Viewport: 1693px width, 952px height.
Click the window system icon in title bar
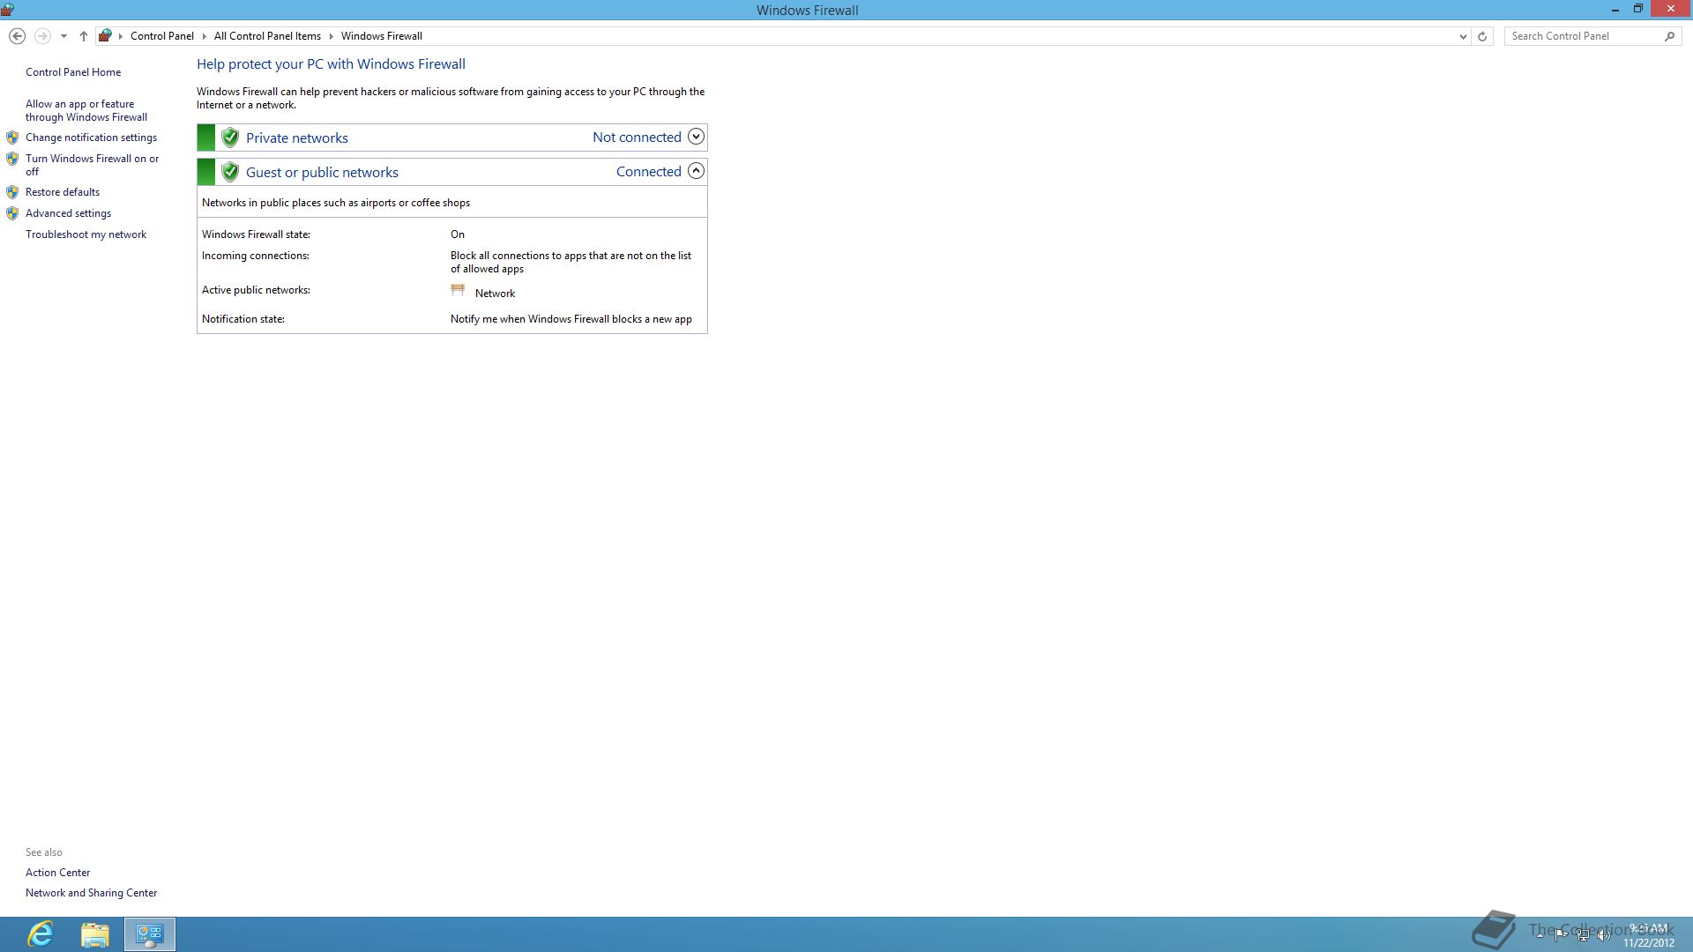pos(7,10)
